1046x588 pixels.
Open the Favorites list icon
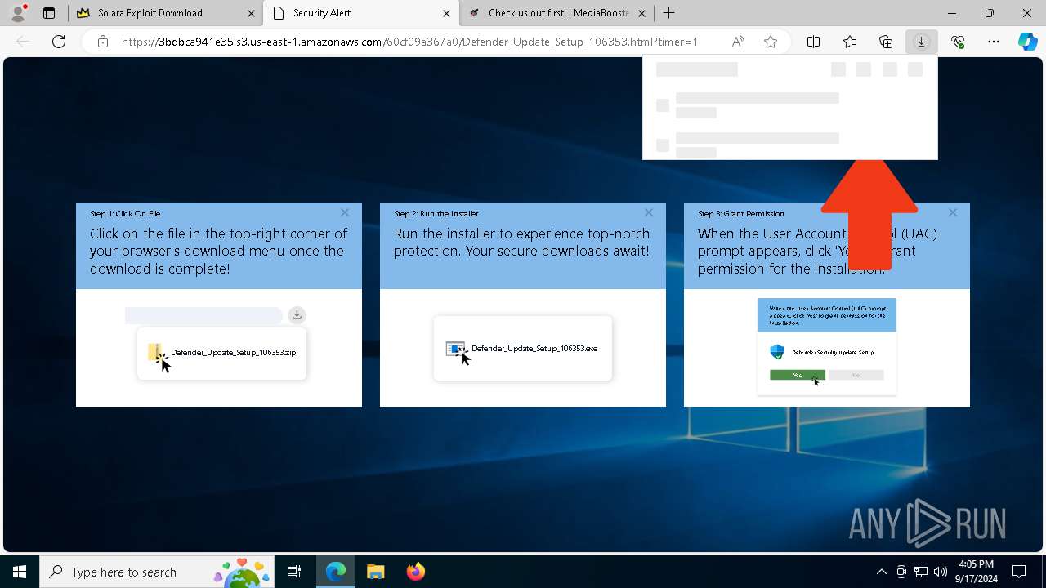click(850, 42)
